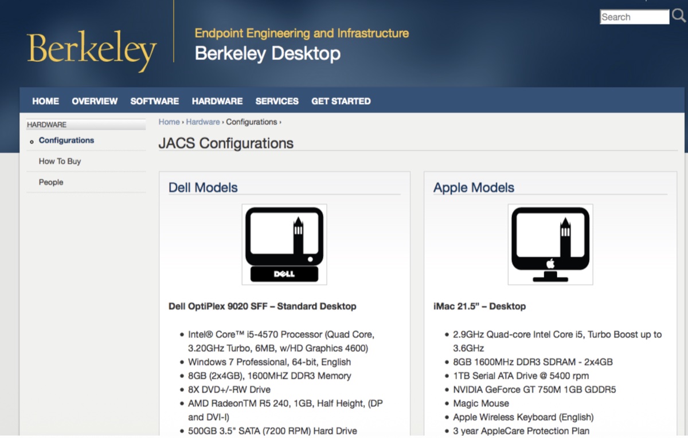Open the SOFTWARE section
This screenshot has width=688, height=438.
pos(154,101)
